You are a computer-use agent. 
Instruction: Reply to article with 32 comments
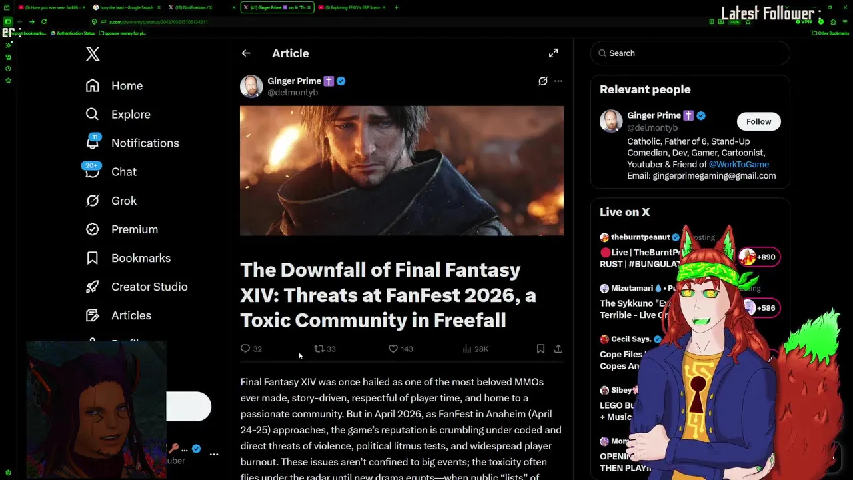pyautogui.click(x=251, y=349)
